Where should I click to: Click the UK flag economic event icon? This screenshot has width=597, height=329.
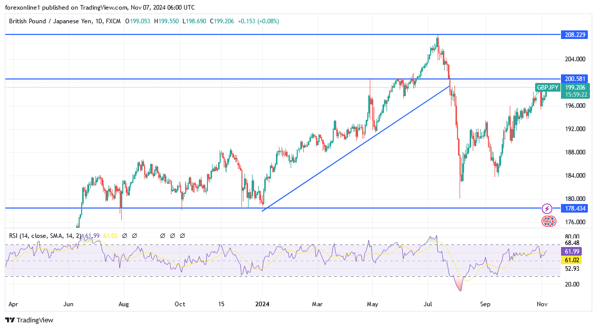coord(547,221)
